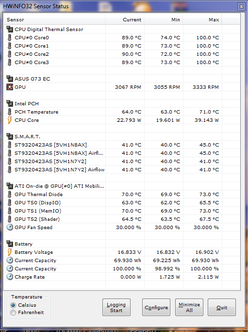The width and height of the screenshot is (248, 332).
Task: Click the Battery Voltage lightning icon
Action: 10,252
